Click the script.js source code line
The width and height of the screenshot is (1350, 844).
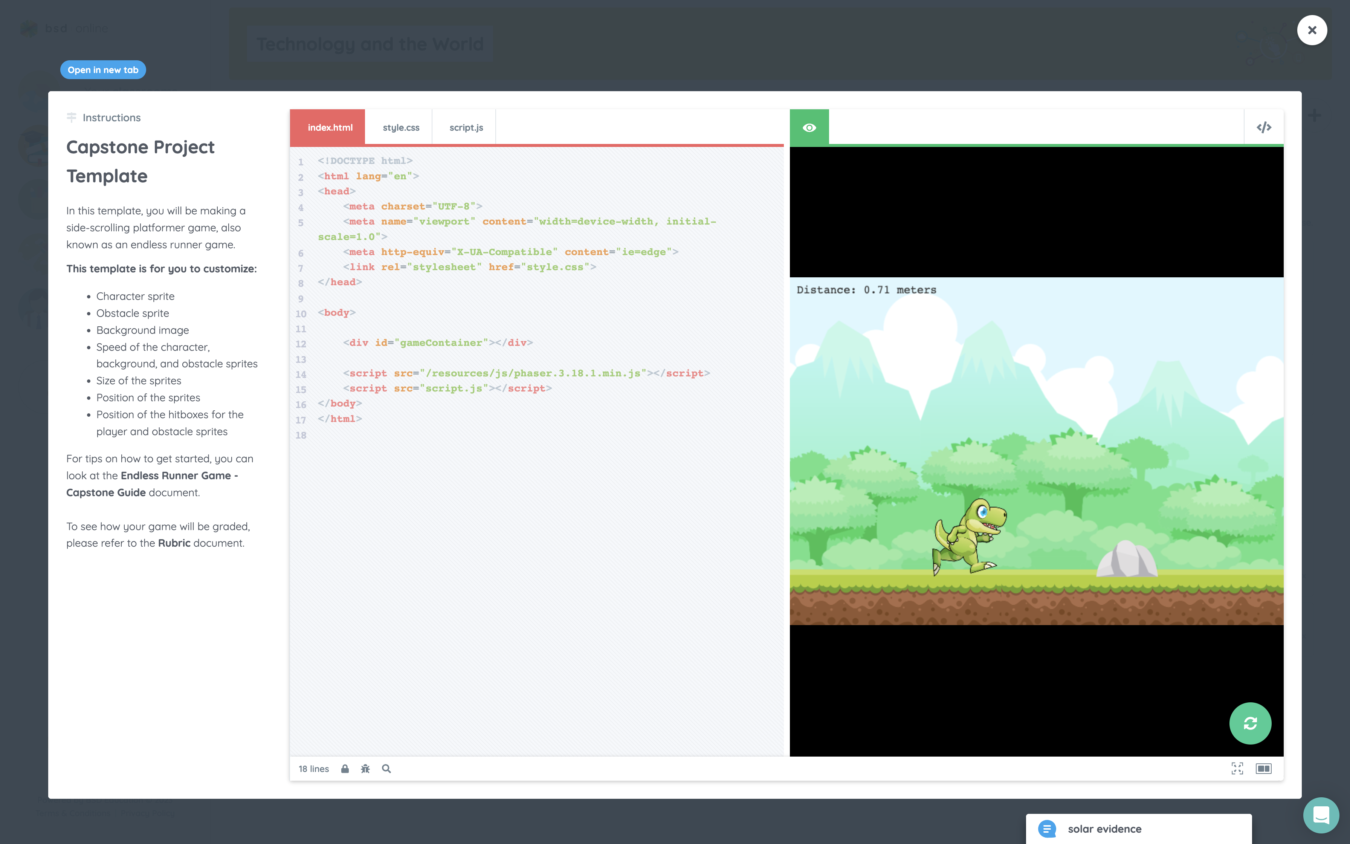point(447,388)
